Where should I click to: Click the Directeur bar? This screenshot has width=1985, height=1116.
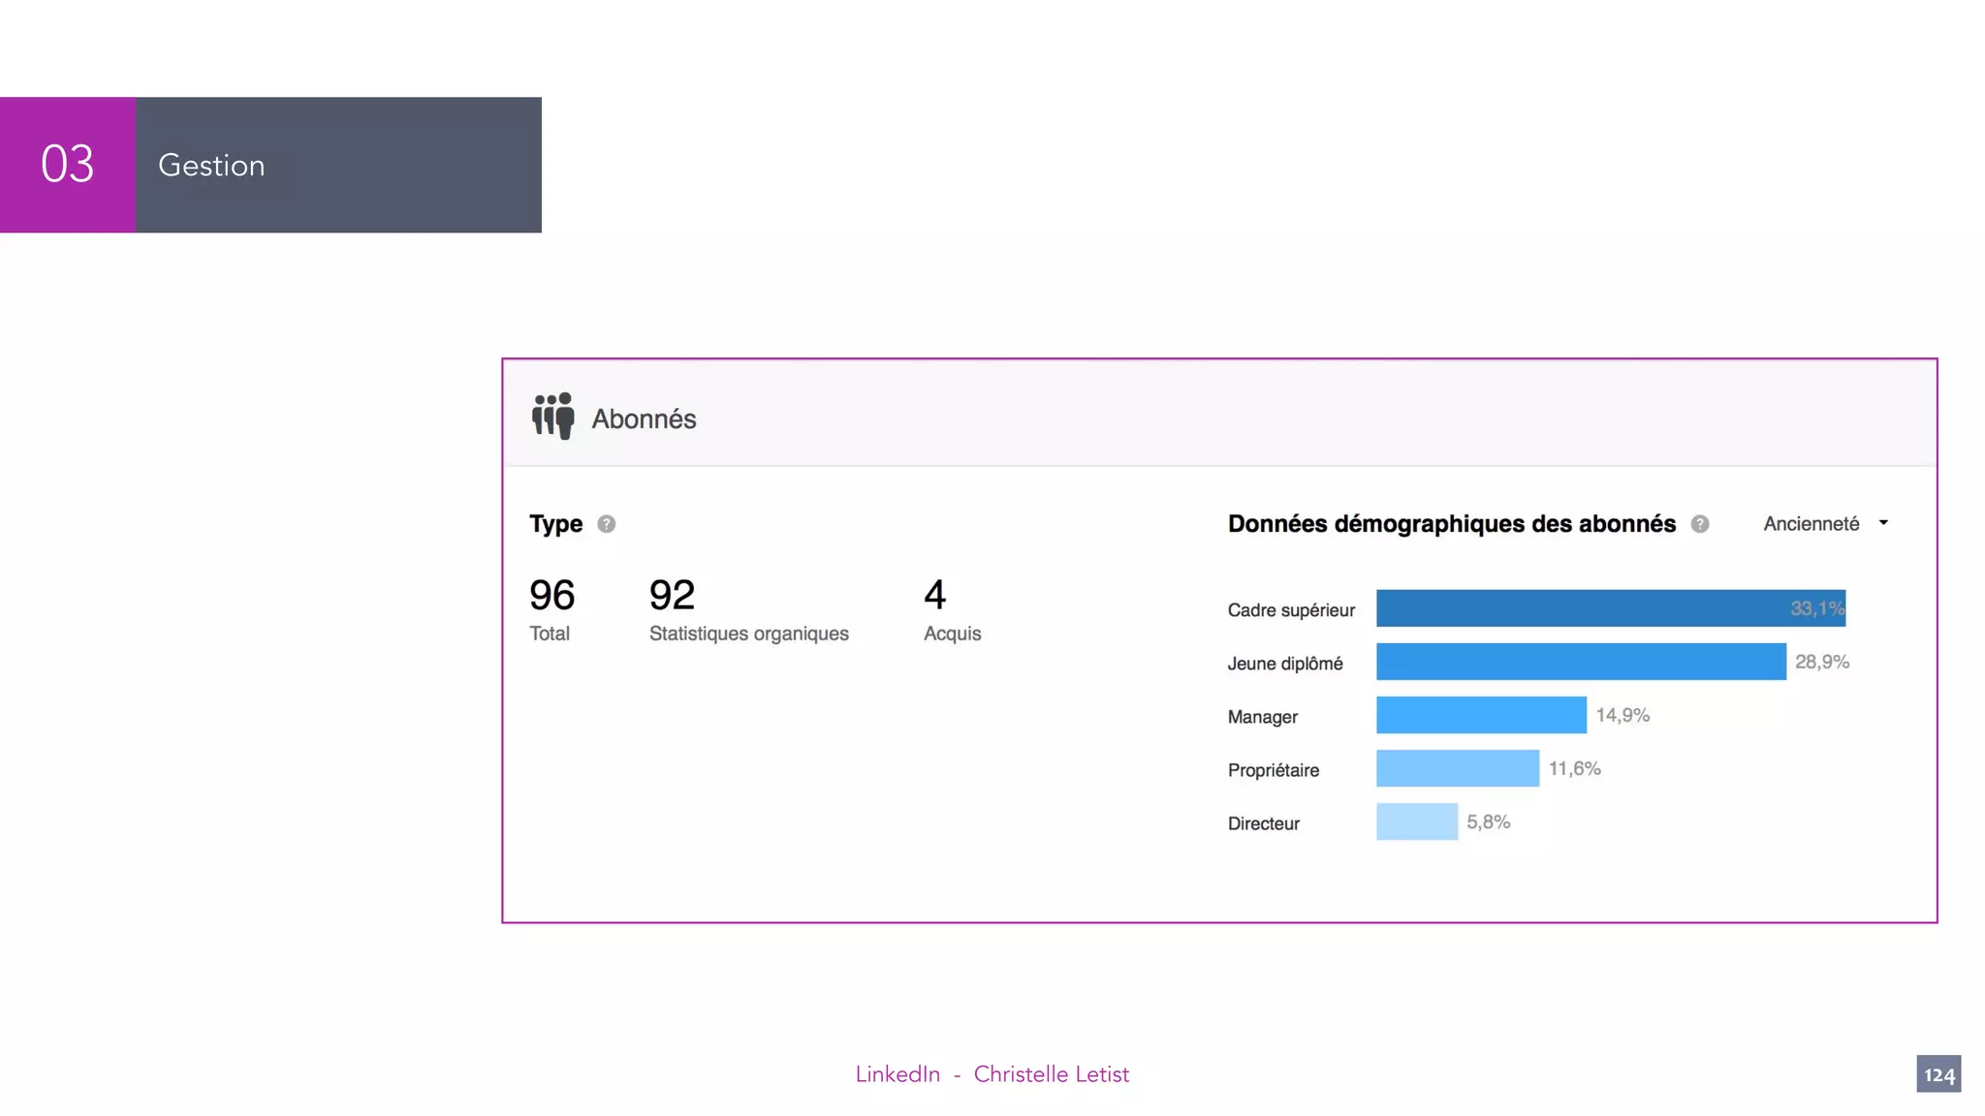coord(1417,821)
